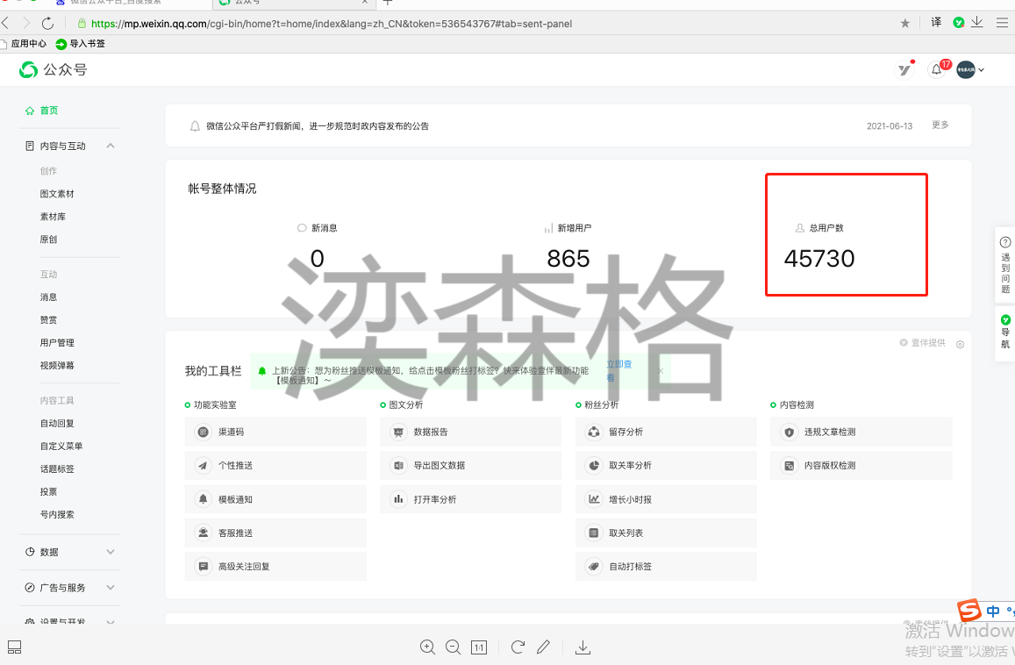Open the account avatar dropdown
This screenshot has width=1015, height=665.
(969, 70)
